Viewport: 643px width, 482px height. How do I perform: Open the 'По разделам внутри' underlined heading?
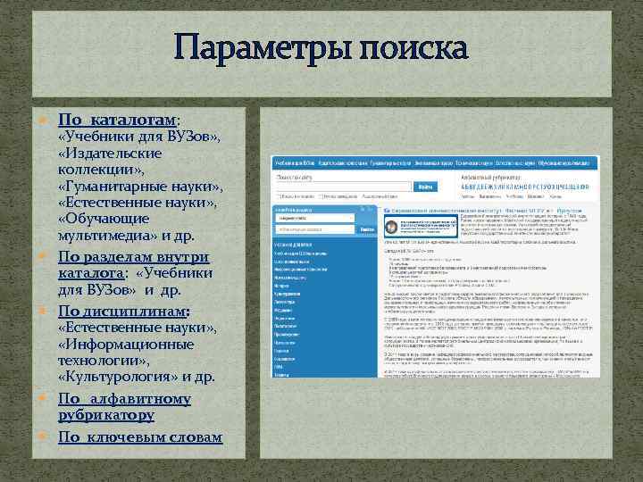point(133,257)
